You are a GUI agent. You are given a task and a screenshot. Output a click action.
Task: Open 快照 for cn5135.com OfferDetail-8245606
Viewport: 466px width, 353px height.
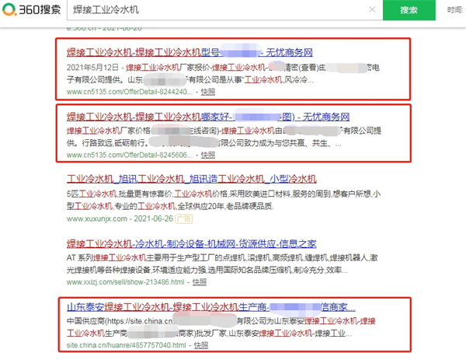click(208, 155)
